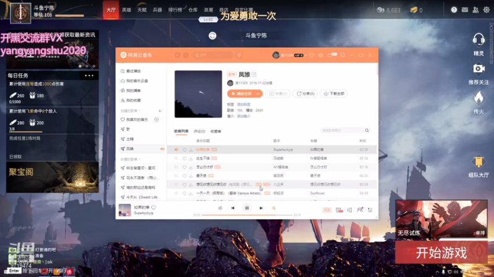494x277 pixels.
Task: Download the song 怎么办才好
Action: point(191,167)
